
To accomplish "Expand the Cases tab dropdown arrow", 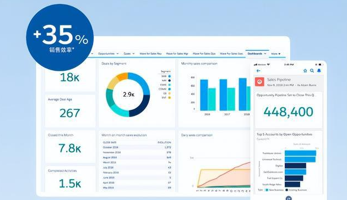I will coord(133,54).
